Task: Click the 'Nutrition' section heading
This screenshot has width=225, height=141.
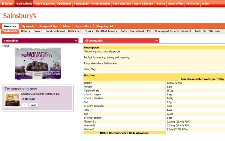Action: tap(90, 76)
